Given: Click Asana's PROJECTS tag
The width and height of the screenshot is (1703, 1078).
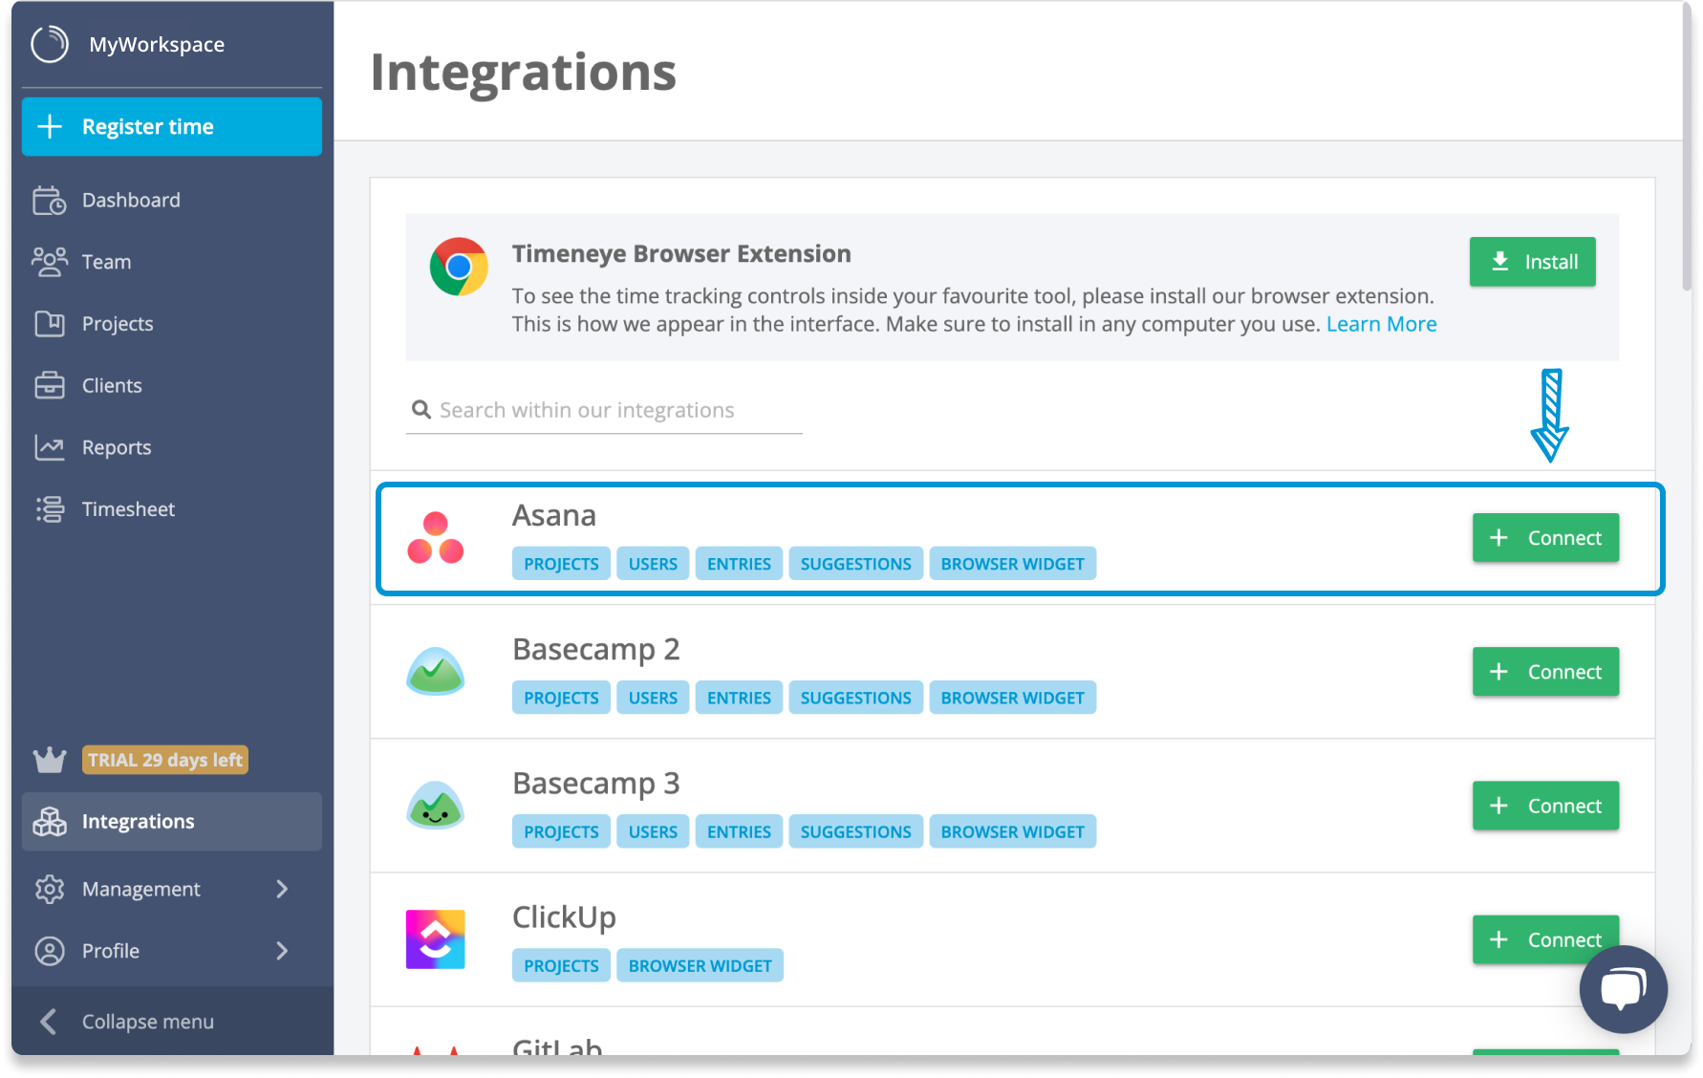Looking at the screenshot, I should pyautogui.click(x=561, y=564).
